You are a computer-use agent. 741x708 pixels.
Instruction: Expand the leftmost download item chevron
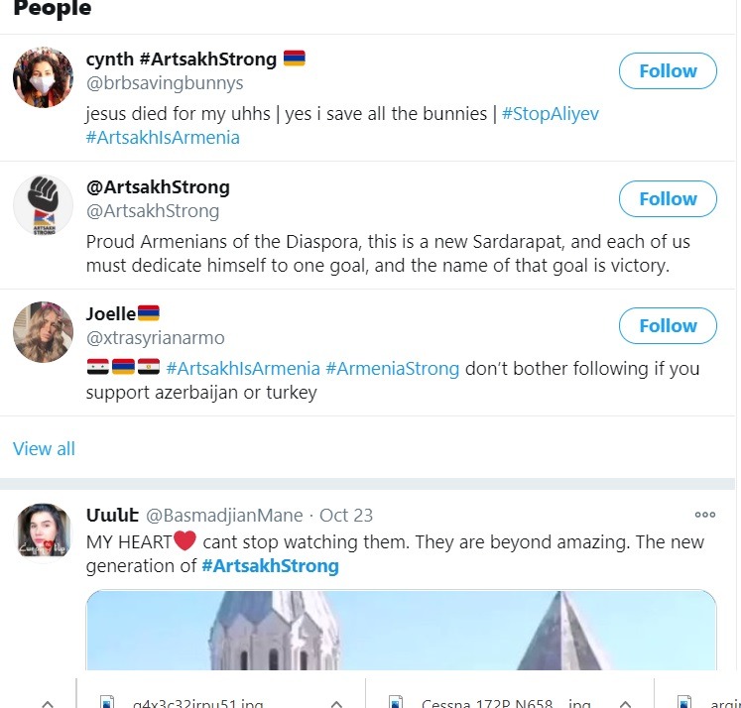tap(47, 703)
